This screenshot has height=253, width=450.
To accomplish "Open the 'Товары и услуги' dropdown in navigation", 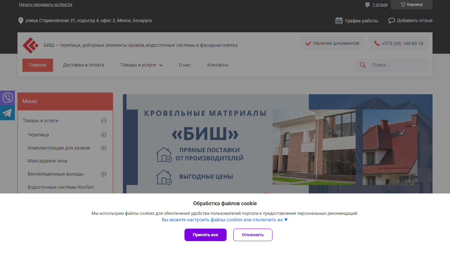I will [x=141, y=65].
